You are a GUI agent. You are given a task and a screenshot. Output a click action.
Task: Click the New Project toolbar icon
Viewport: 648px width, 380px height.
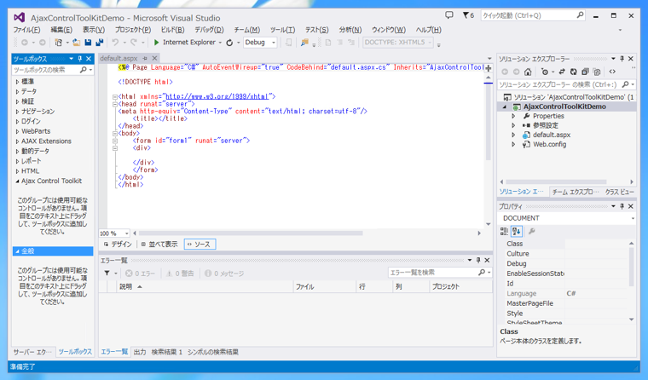pyautogui.click(x=59, y=42)
